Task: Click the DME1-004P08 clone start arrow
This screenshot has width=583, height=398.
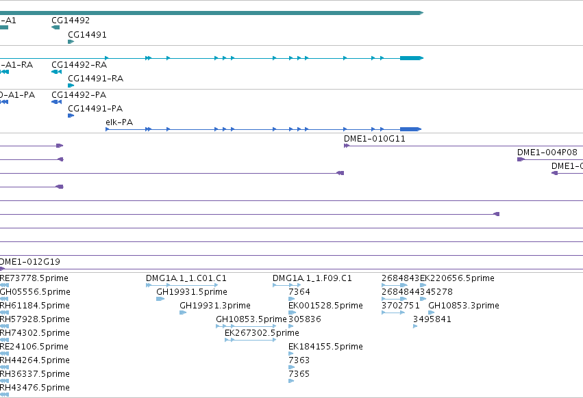Action: pyautogui.click(x=521, y=159)
